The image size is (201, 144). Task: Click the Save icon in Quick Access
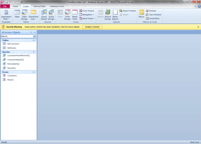(x=6, y=2)
